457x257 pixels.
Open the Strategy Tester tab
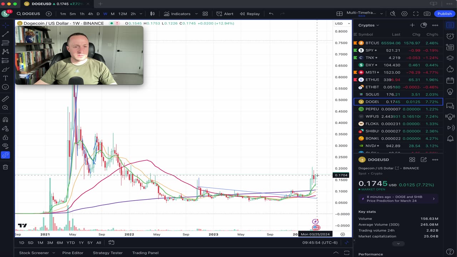107,253
